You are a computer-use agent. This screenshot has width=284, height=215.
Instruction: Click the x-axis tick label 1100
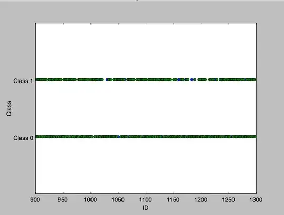[x=146, y=200]
